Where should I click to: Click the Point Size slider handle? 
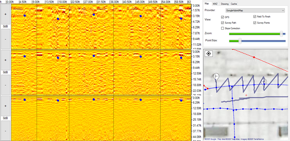coord(240,41)
